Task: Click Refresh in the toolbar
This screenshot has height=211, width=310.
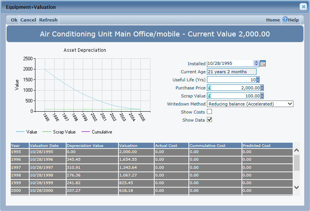Action: (x=48, y=20)
